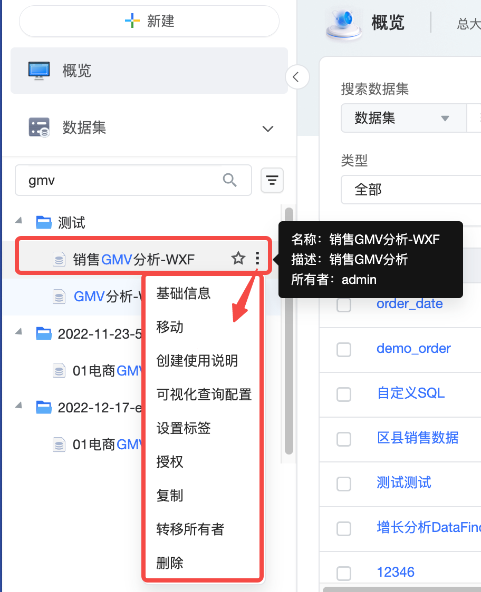Click the dataset tree vertical scrollbar
481x592 pixels.
pyautogui.click(x=289, y=331)
